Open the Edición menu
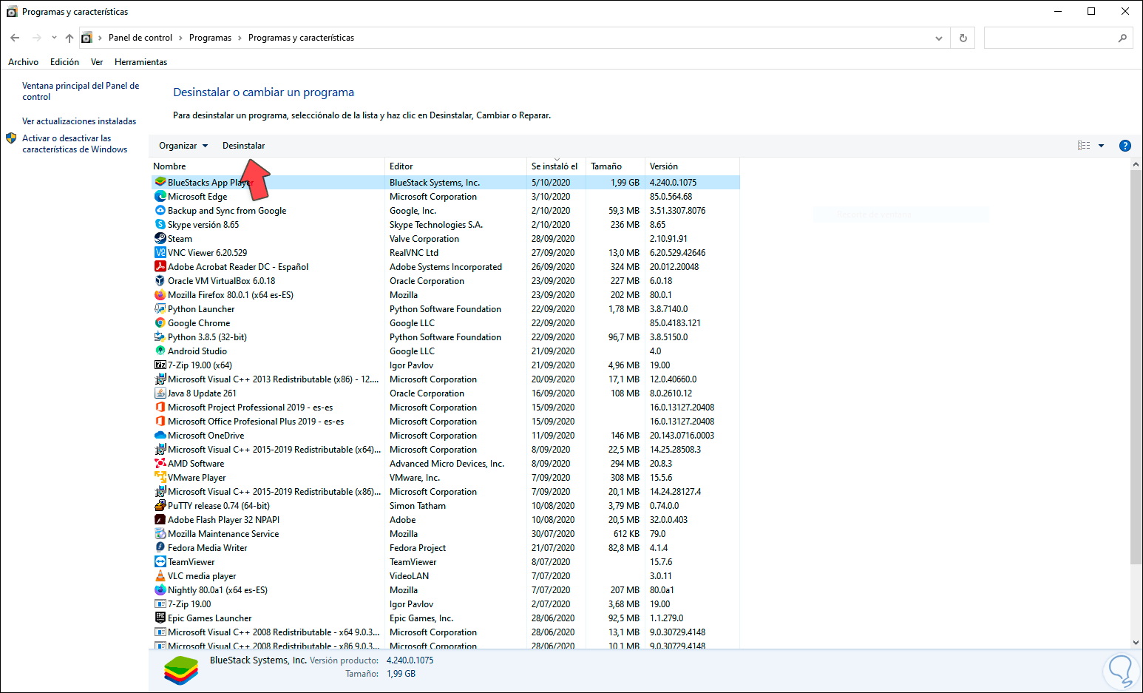 coord(64,62)
